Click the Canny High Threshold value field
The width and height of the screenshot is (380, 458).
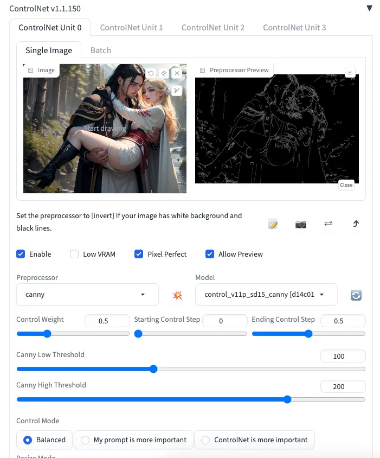click(343, 386)
